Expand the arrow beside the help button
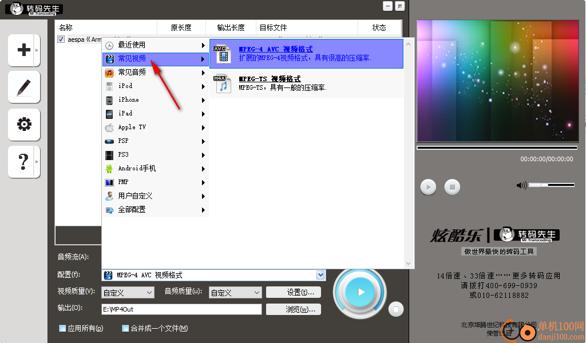Screen dimensions: 586x343 37,162
